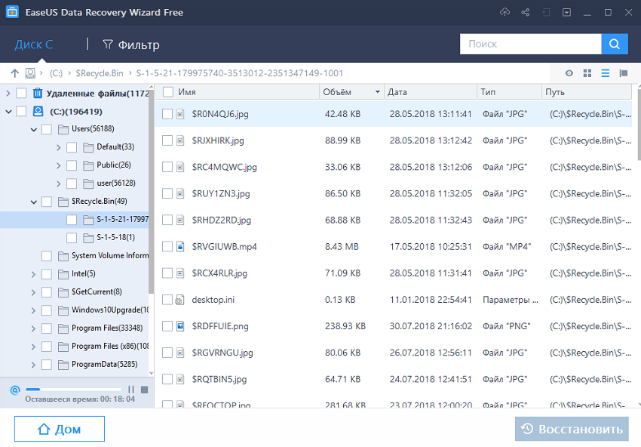Click the EaseUS app logo icon
641x447 pixels.
tap(12, 12)
